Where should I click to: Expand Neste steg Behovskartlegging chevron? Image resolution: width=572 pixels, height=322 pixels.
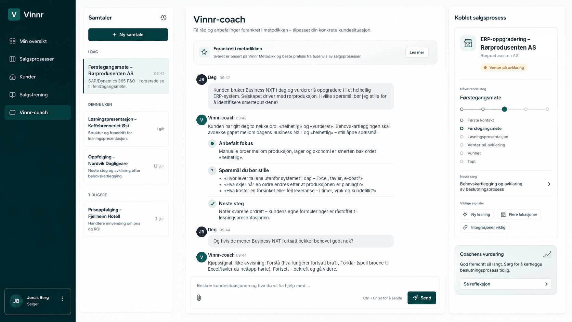point(549,184)
